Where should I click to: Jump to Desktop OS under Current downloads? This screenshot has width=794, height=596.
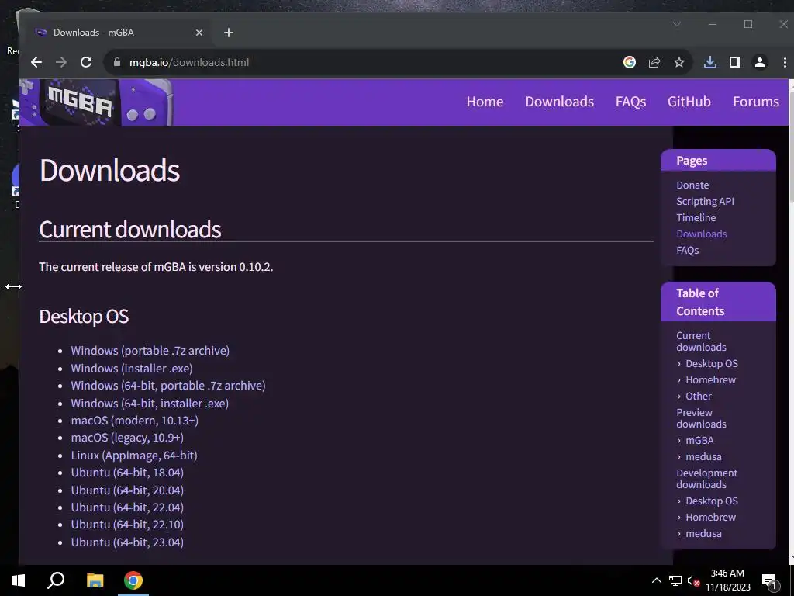point(712,363)
